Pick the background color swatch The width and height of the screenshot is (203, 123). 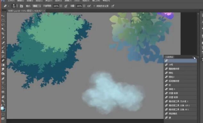(x=4, y=110)
